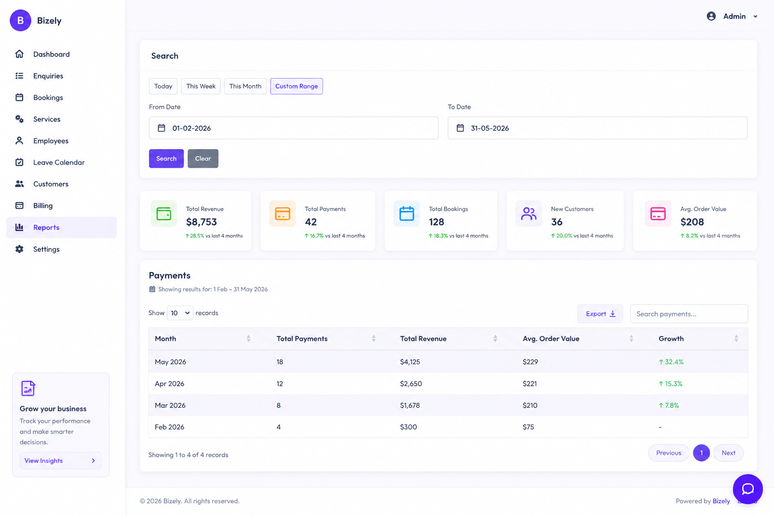Follow the View Insights link

pos(60,461)
